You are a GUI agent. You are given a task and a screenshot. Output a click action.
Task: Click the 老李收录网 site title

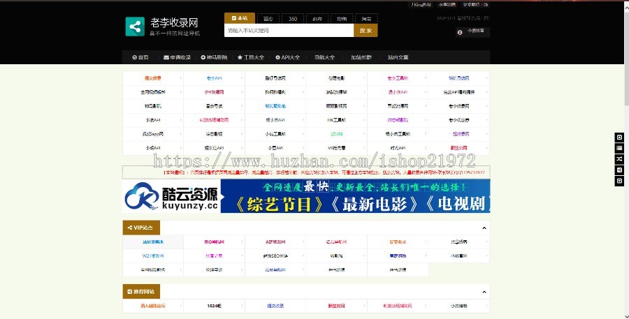[174, 23]
